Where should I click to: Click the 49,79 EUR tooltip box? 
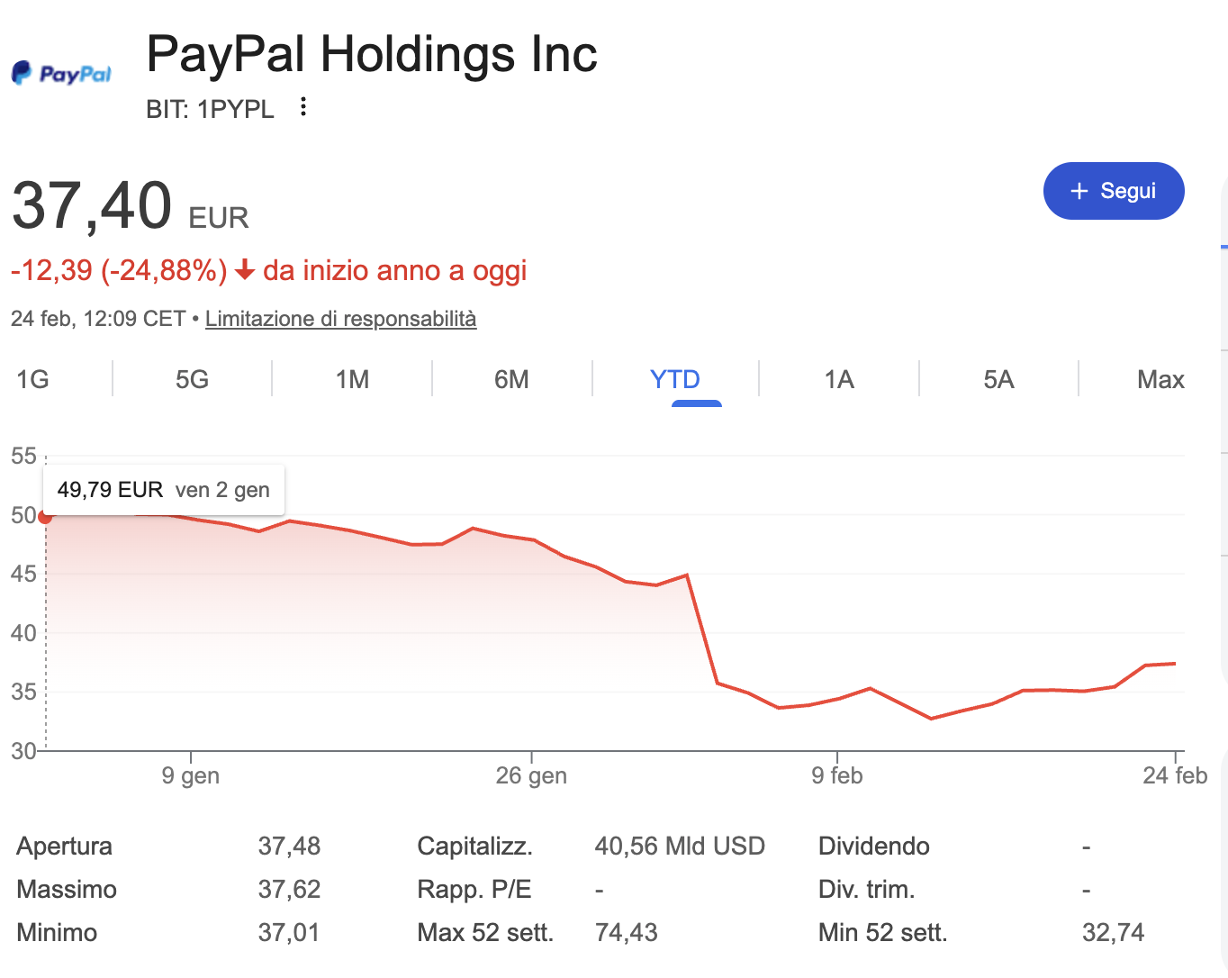pos(163,489)
